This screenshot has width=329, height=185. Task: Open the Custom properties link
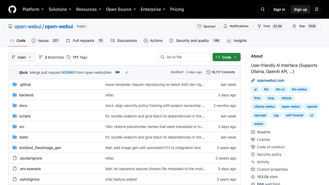[269, 169]
